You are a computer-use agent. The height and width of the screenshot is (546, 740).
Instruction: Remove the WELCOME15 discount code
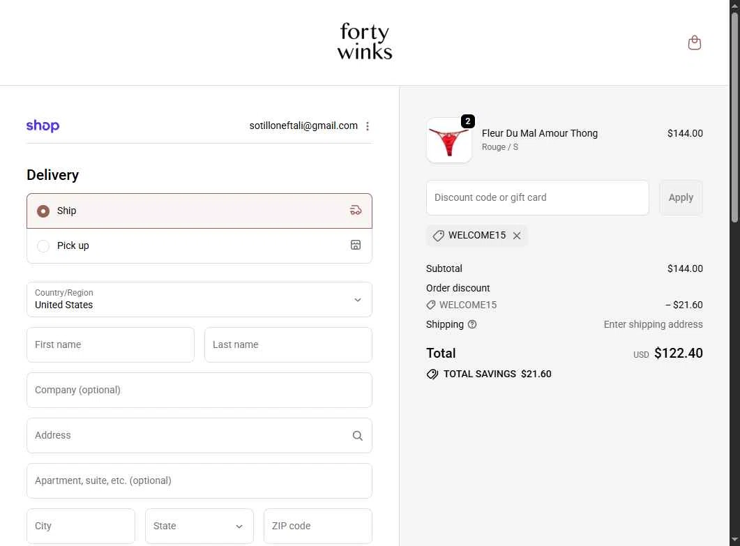517,236
